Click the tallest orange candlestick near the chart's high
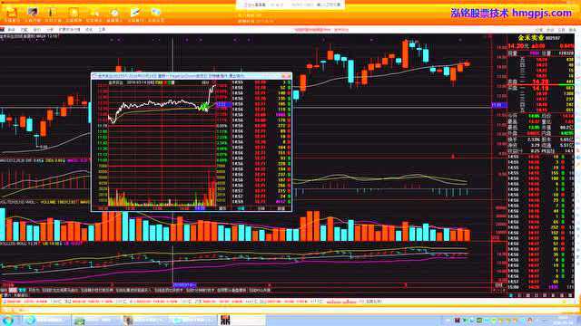Viewport: 581px width, 326px height. click(x=406, y=54)
